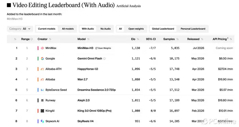Click the info icon beside Range
239x127 pixels.
tap(31, 39)
